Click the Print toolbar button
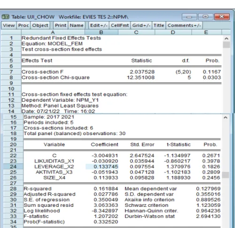Viewport: 235px width, 228px height. (x=61, y=25)
